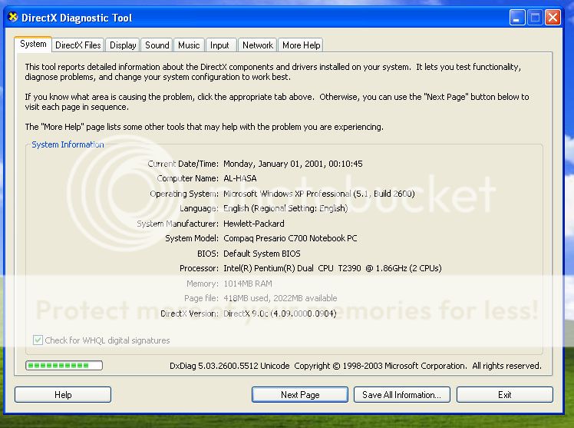This screenshot has width=574, height=428.
Task: Click the 'System Model:' label
Action: point(192,238)
